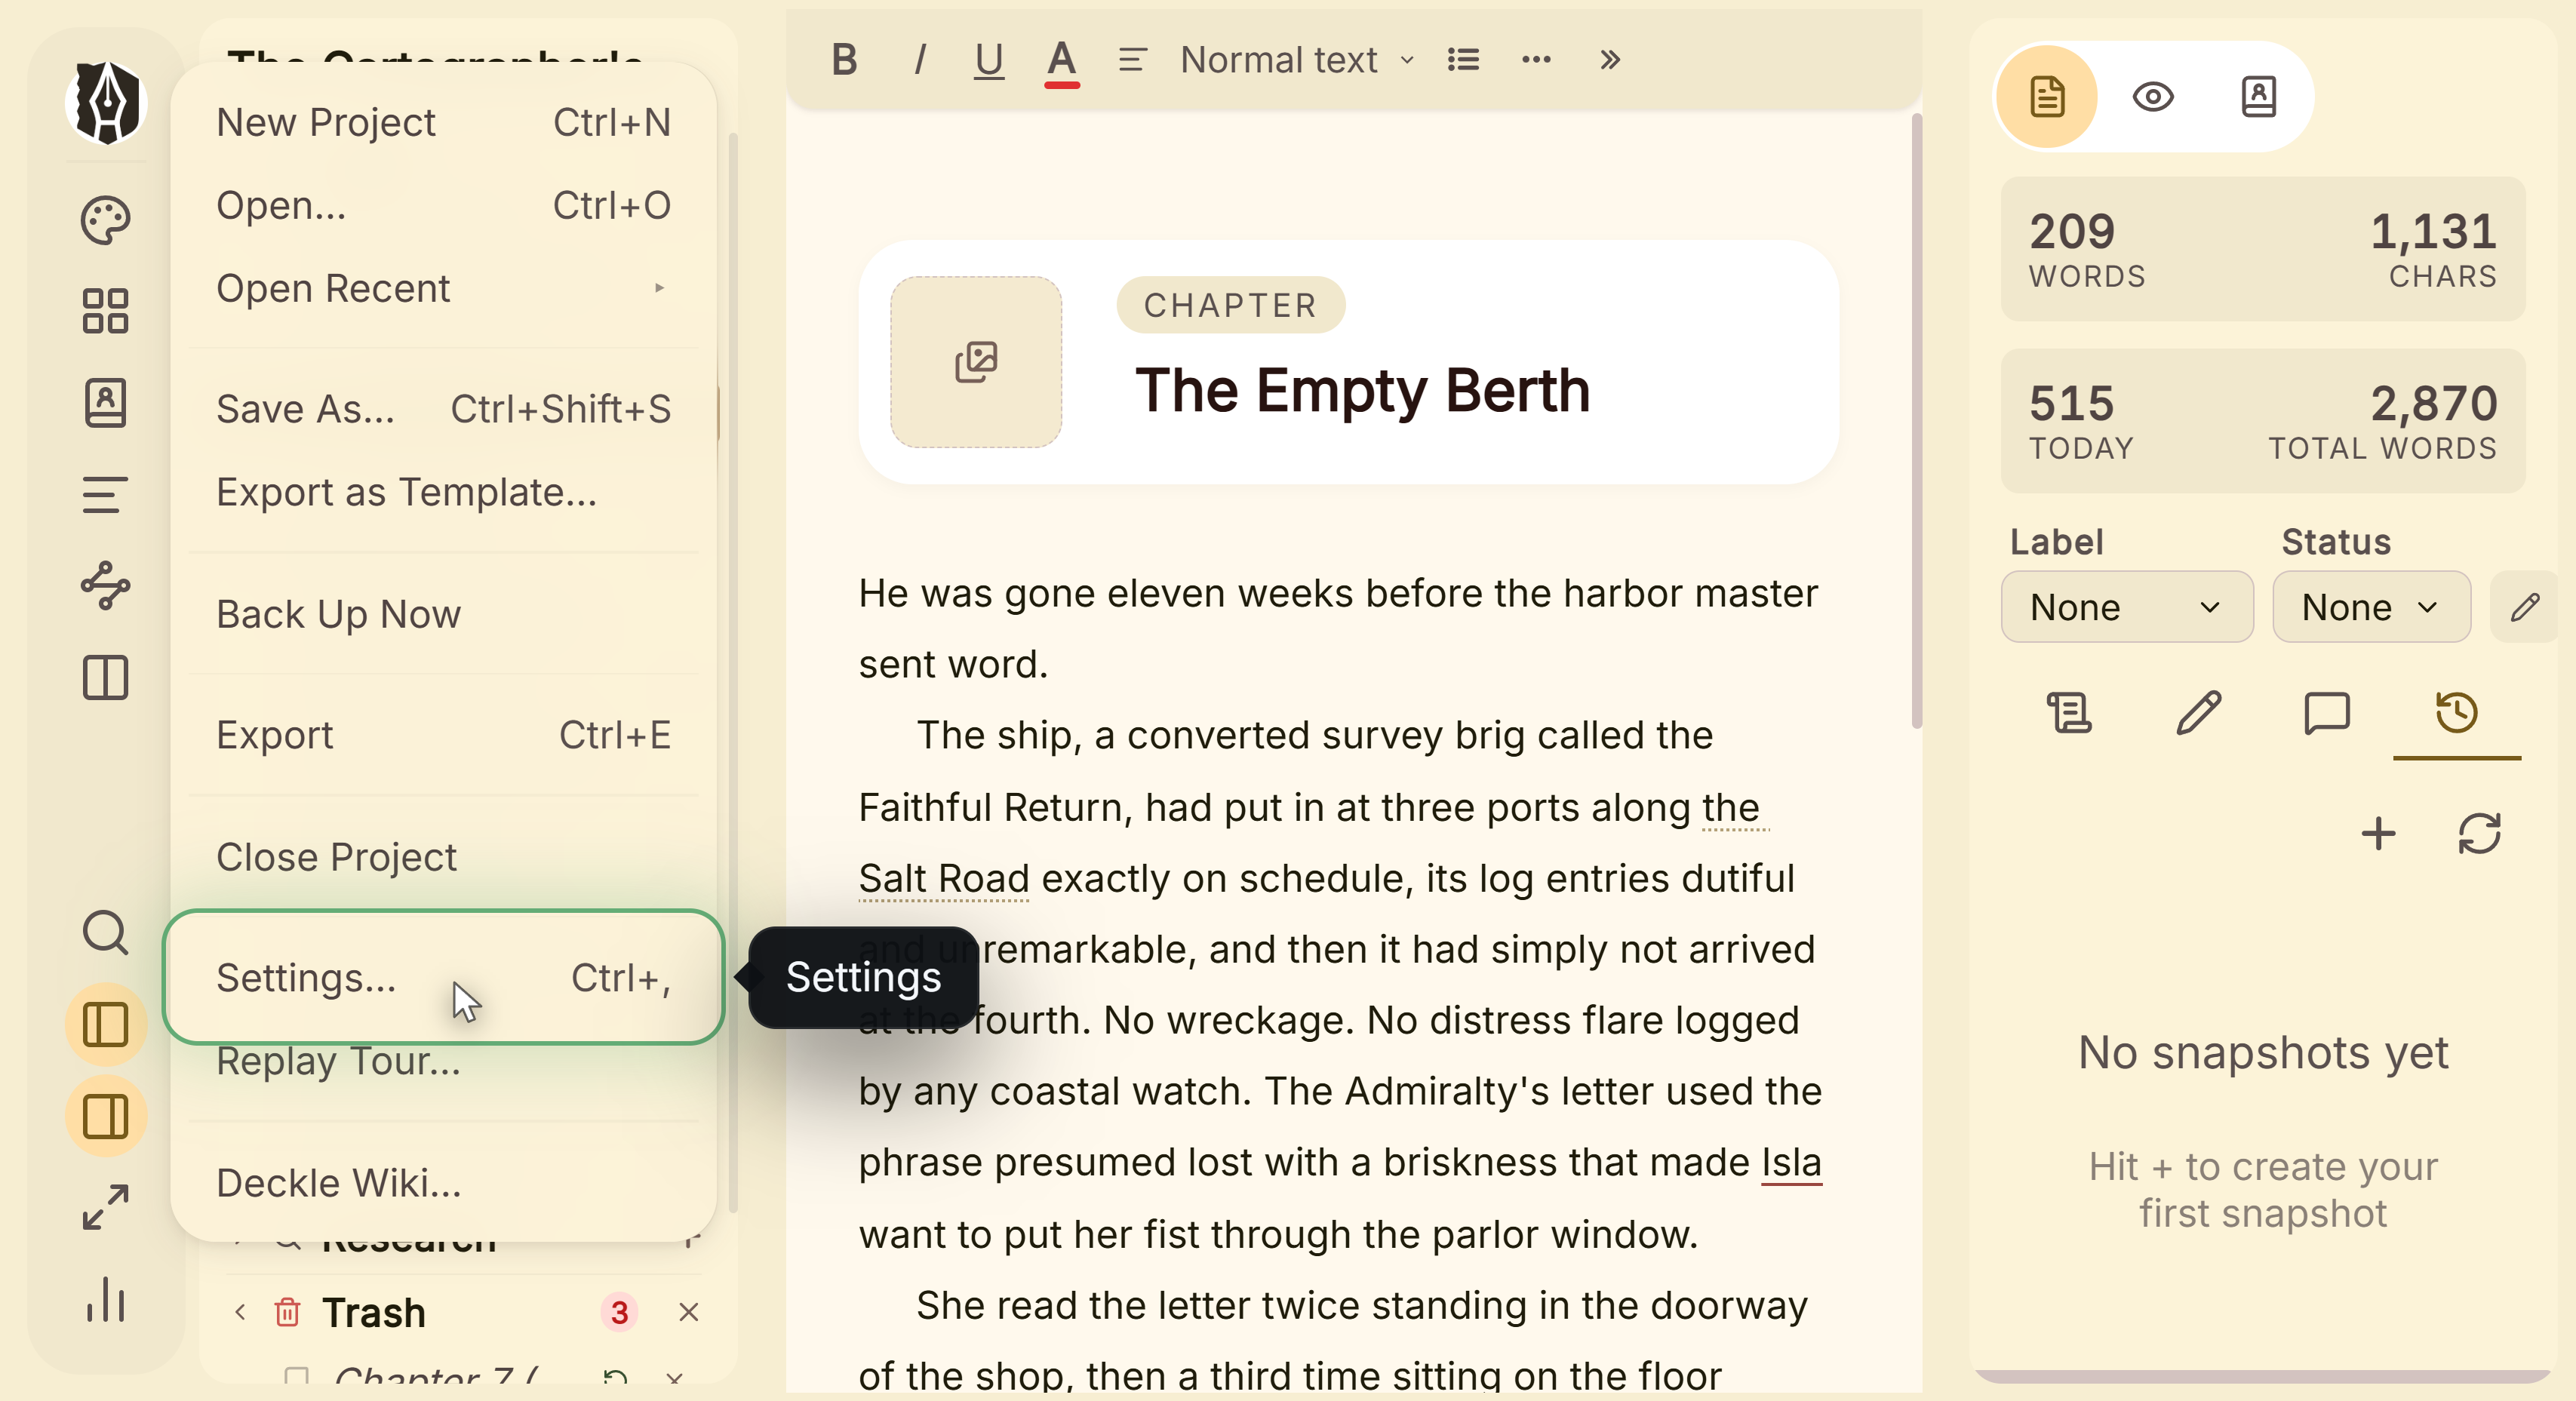Open the plot timeline branch icon
Image resolution: width=2576 pixels, height=1401 pixels.
105,586
